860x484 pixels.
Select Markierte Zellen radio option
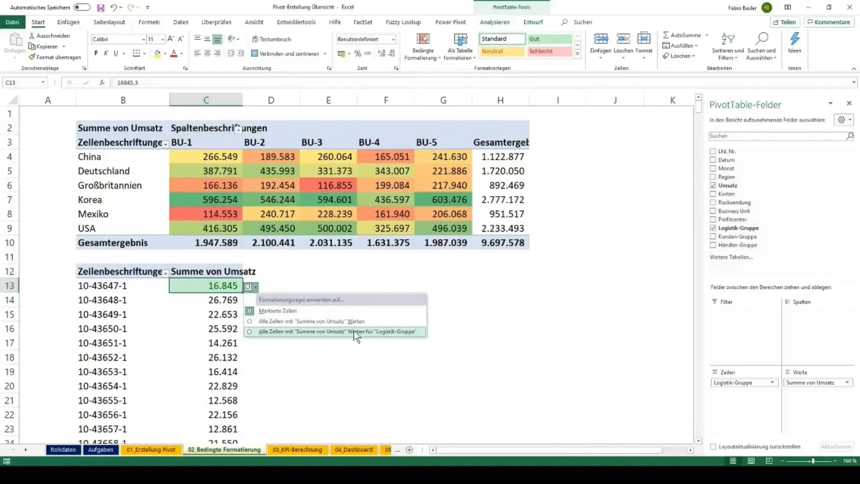point(249,311)
